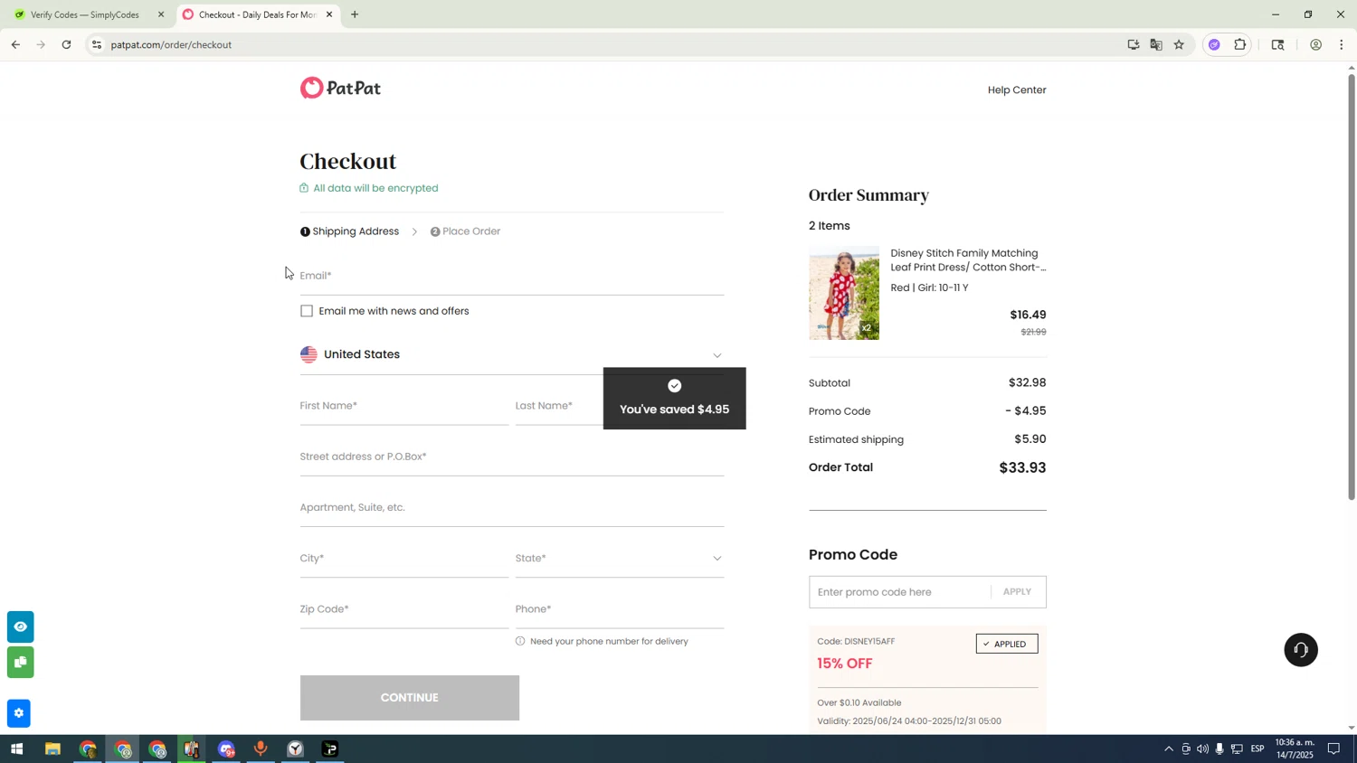Click the red dress product thumbnail
This screenshot has height=763, width=1357.
[844, 293]
